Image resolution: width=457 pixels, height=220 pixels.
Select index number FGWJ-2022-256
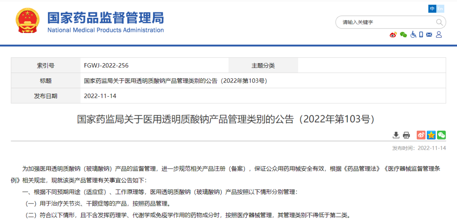[x=106, y=66]
